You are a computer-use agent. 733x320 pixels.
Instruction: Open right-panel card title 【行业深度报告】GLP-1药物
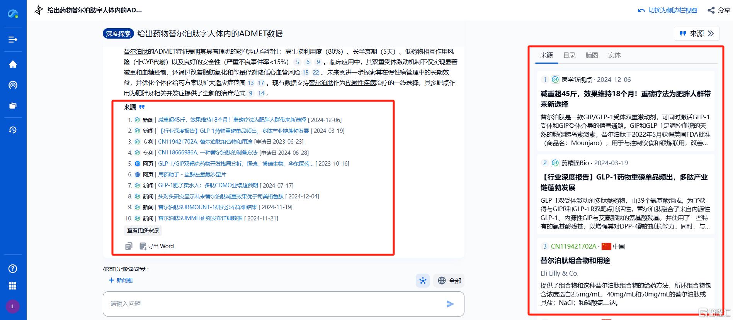(624, 182)
